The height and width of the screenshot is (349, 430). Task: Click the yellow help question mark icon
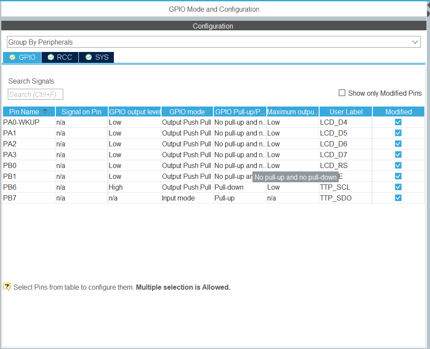(x=6, y=287)
